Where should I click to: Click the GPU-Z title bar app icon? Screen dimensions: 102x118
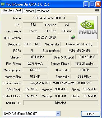(3, 4)
